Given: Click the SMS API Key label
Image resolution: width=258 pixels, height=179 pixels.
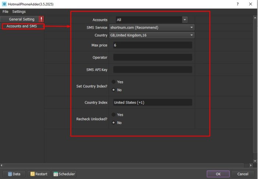Looking at the screenshot, I should (97, 70).
